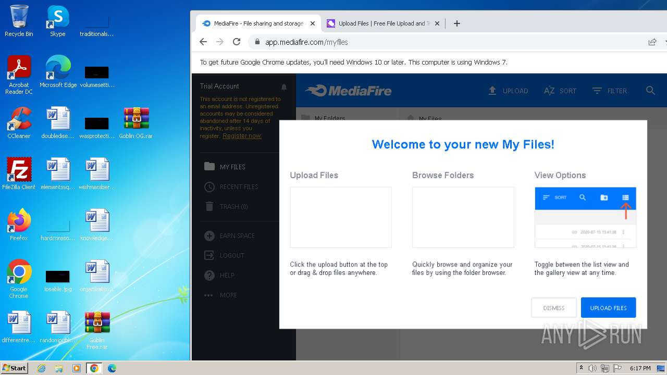Open the FILTER options
The height and width of the screenshot is (375, 667).
coord(610,91)
